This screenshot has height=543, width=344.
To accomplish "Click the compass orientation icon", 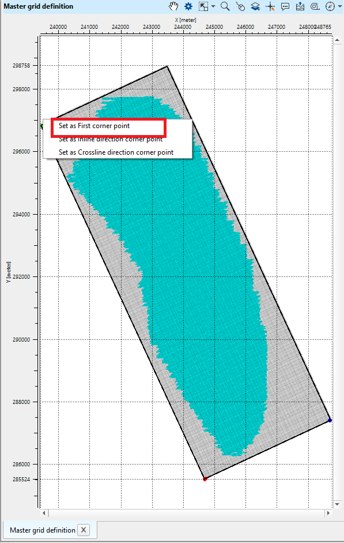I will tap(330, 6).
